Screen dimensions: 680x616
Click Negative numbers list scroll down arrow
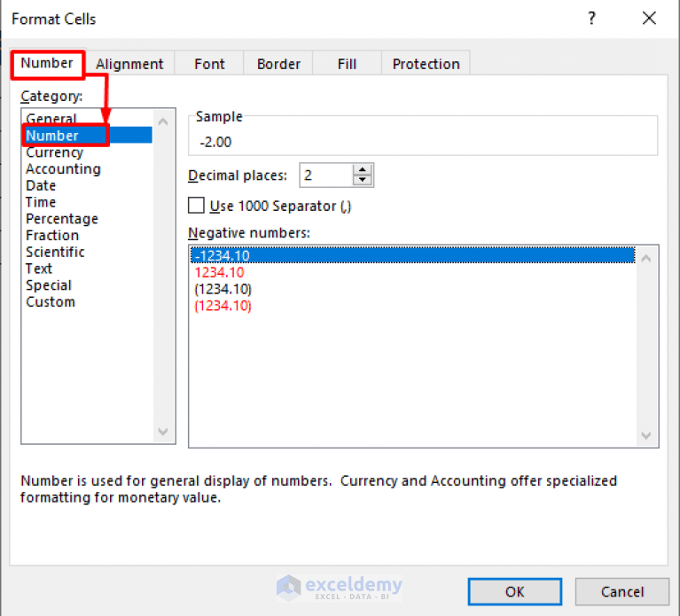point(646,435)
